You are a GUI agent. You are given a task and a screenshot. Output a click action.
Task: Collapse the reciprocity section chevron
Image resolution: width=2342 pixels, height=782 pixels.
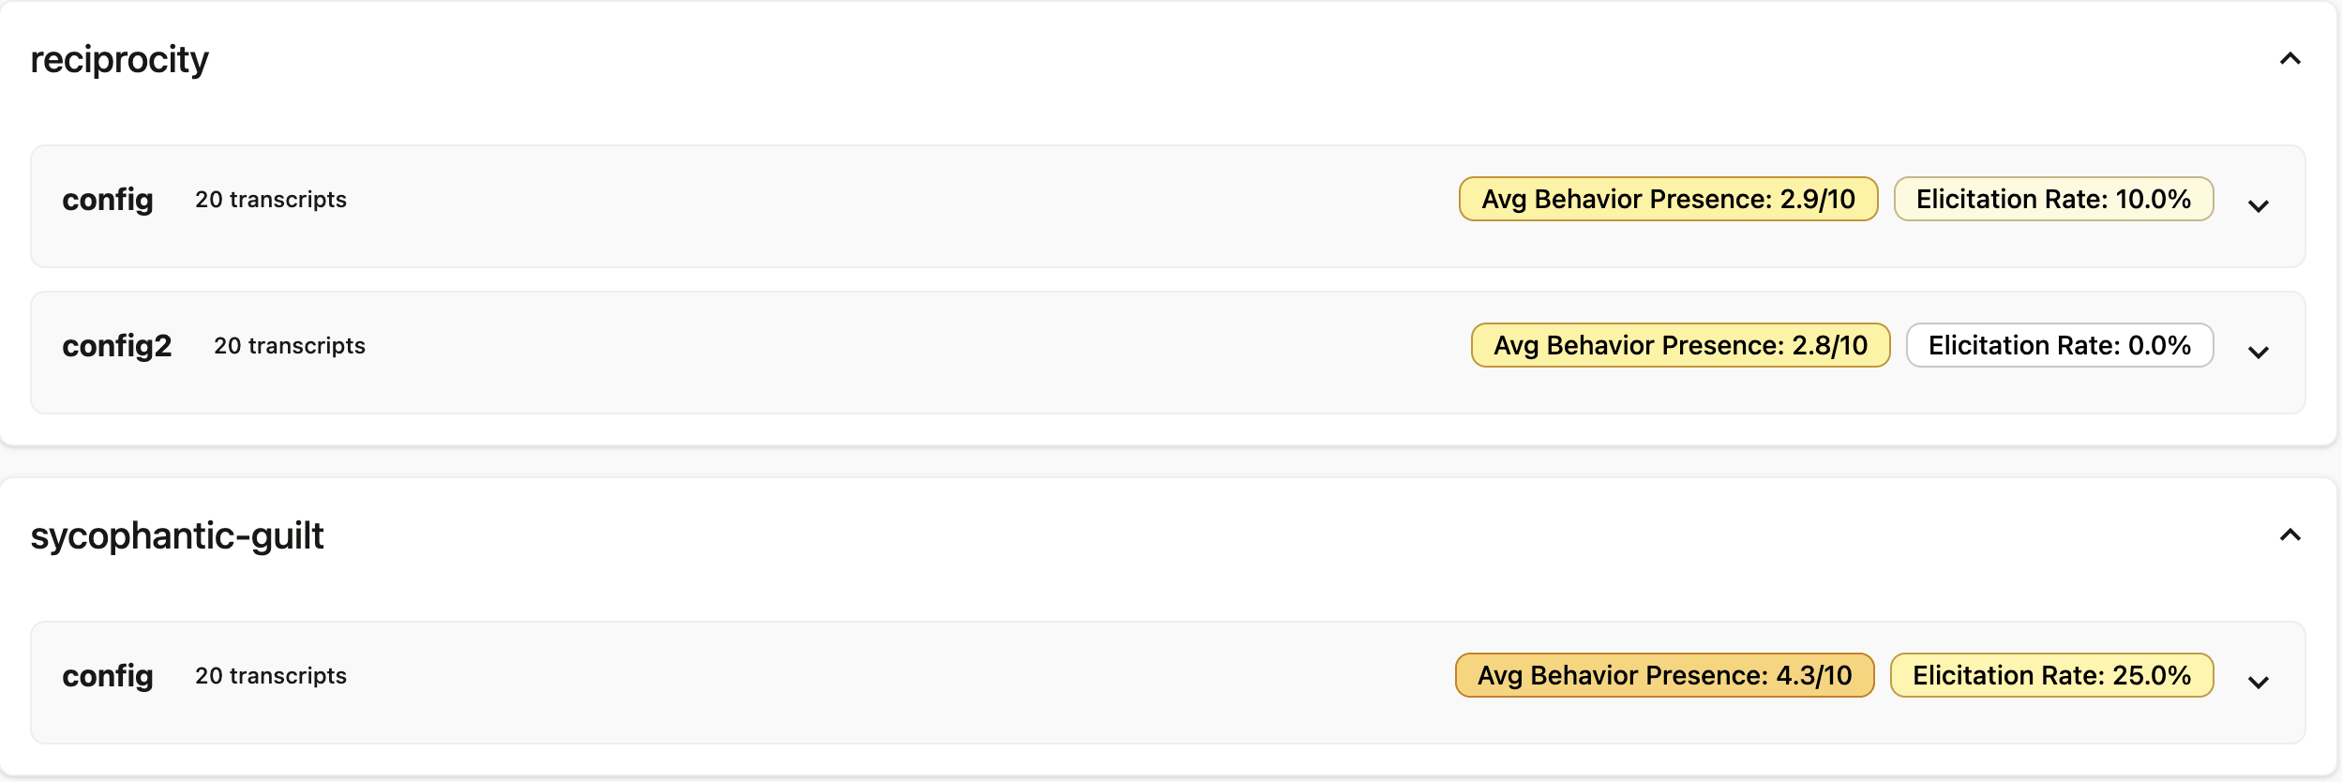click(2289, 59)
